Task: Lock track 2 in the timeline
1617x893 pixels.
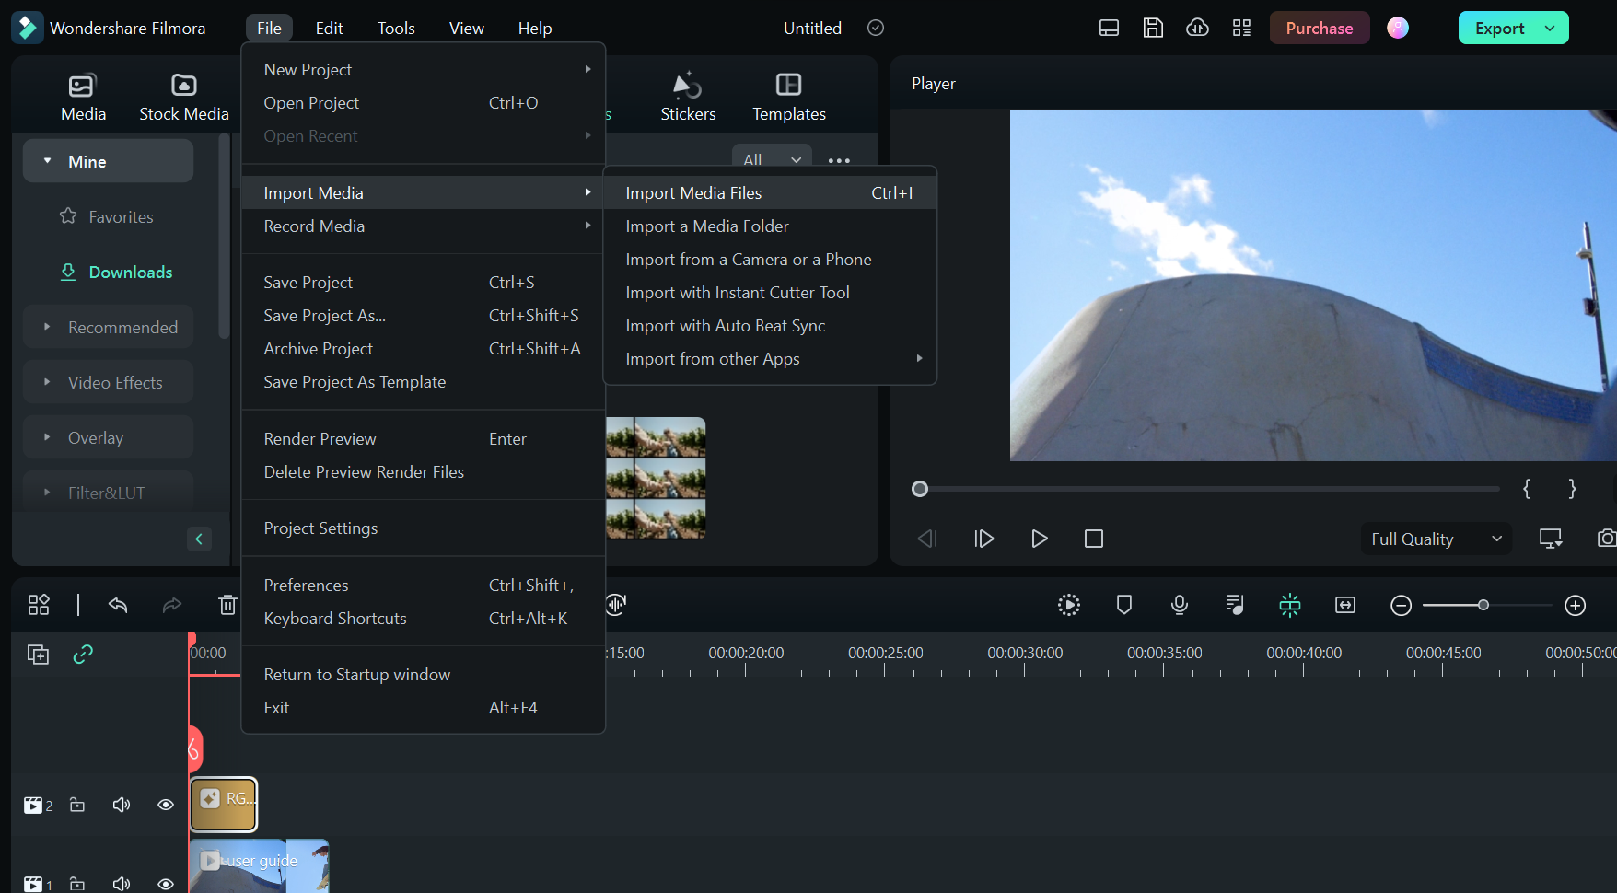Action: 77,804
